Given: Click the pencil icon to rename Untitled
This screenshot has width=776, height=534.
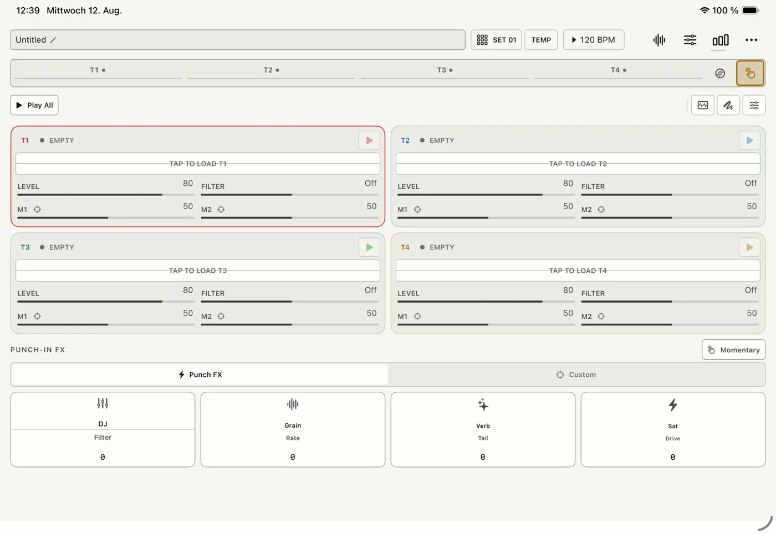Looking at the screenshot, I should (53, 40).
